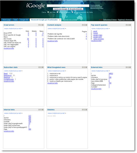Open the Crawl errors gadget menu arrow
This screenshot has height=153, width=137.
(x=39, y=25)
